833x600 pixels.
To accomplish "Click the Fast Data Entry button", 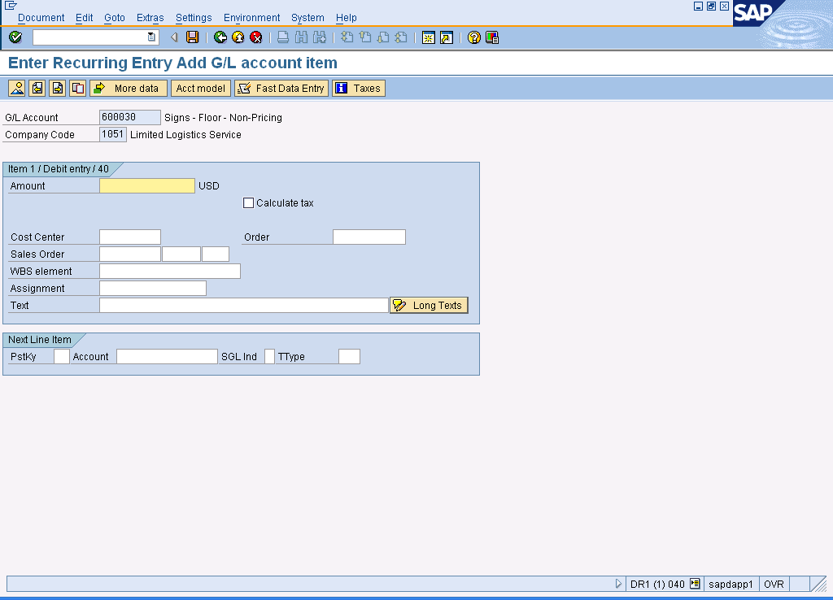I will pos(281,88).
